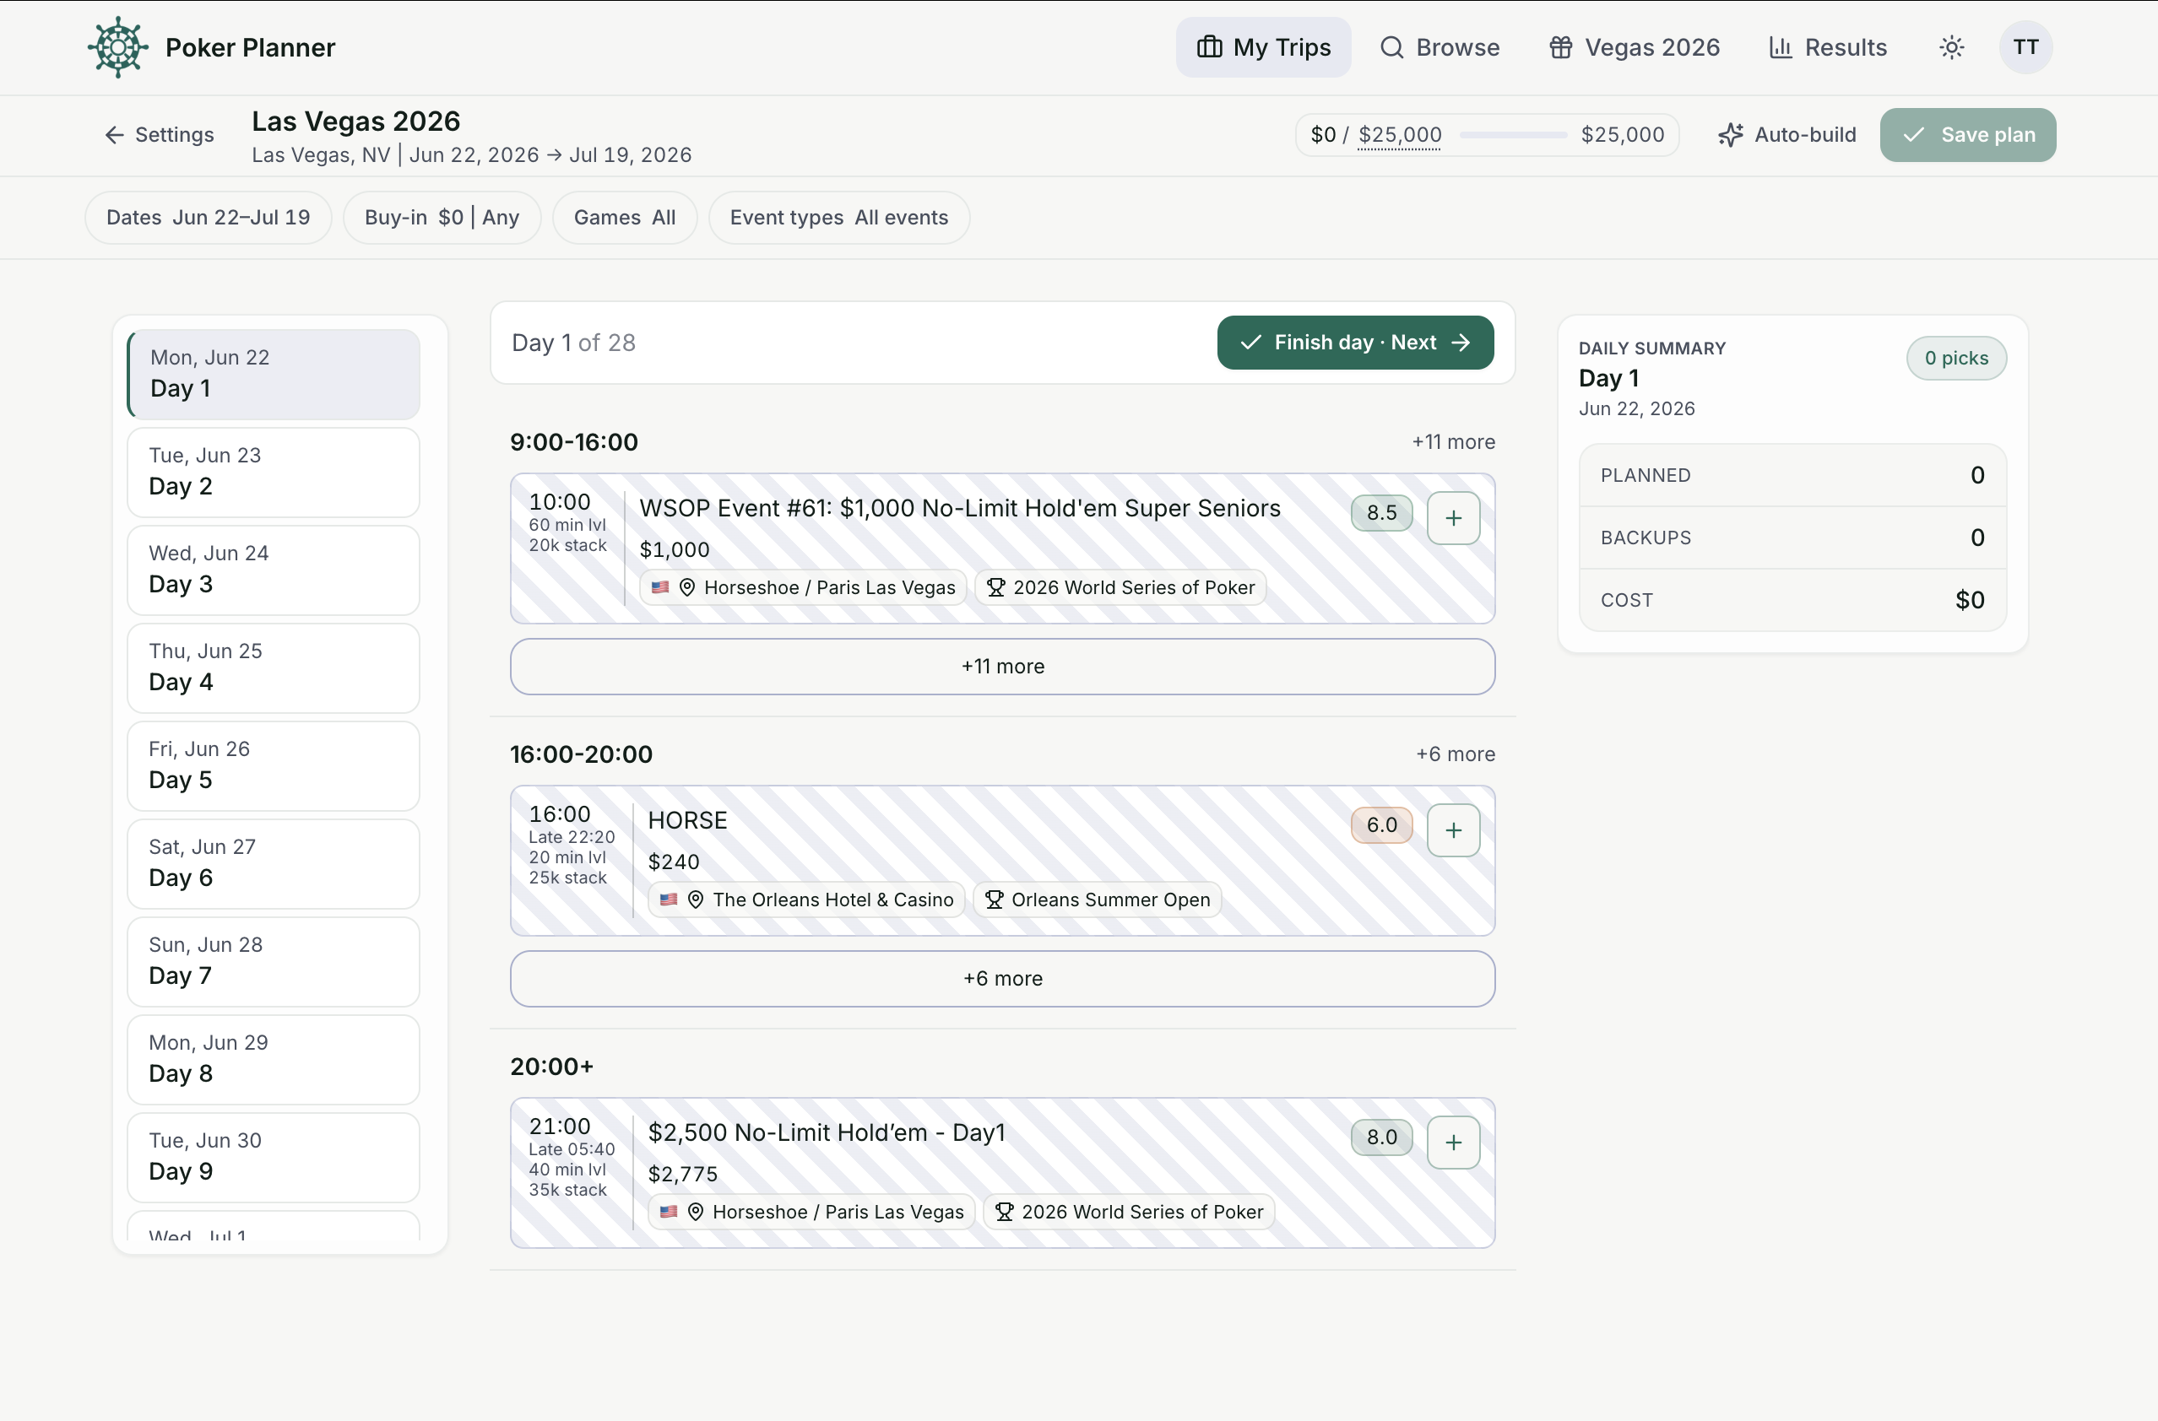This screenshot has height=1421, width=2158.
Task: Click the Day 1 of 28 label
Action: click(573, 343)
